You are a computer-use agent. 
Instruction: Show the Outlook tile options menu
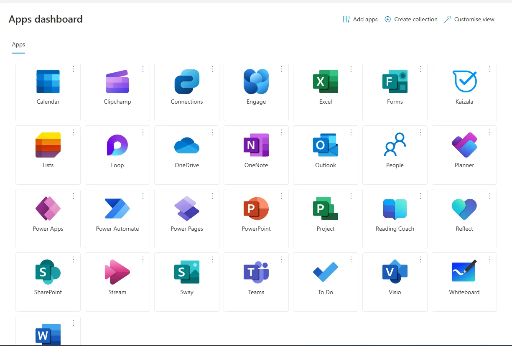(x=351, y=132)
